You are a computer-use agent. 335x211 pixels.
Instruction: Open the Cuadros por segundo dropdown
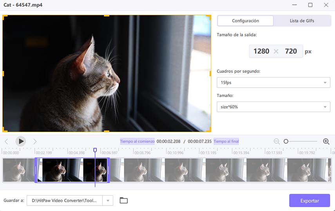(x=273, y=83)
